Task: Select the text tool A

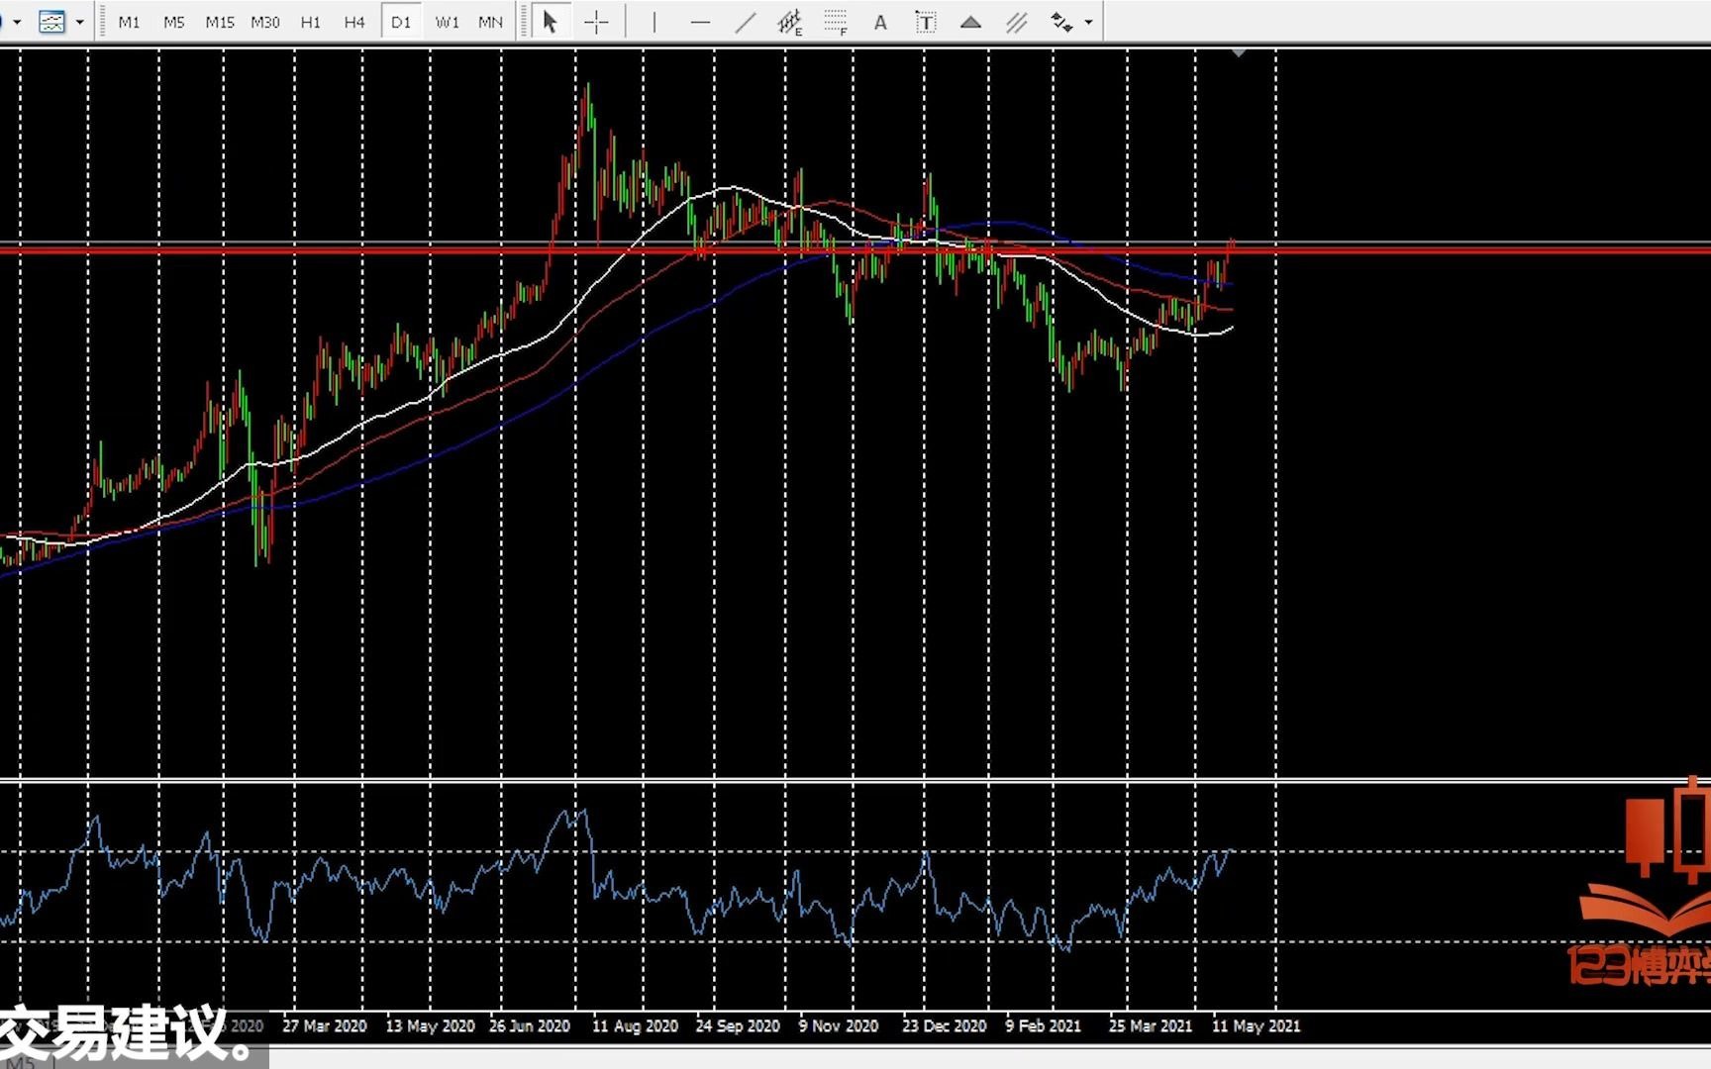Action: tap(880, 22)
